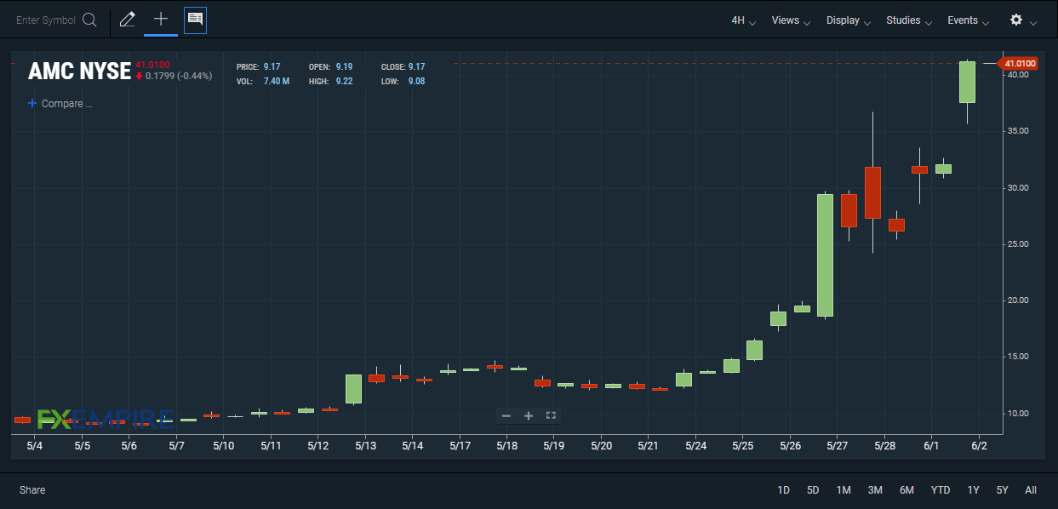Click the 6/2 date label
1058x509 pixels.
pyautogui.click(x=980, y=445)
